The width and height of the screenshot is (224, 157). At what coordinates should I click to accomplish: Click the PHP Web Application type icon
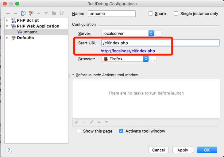14,26
